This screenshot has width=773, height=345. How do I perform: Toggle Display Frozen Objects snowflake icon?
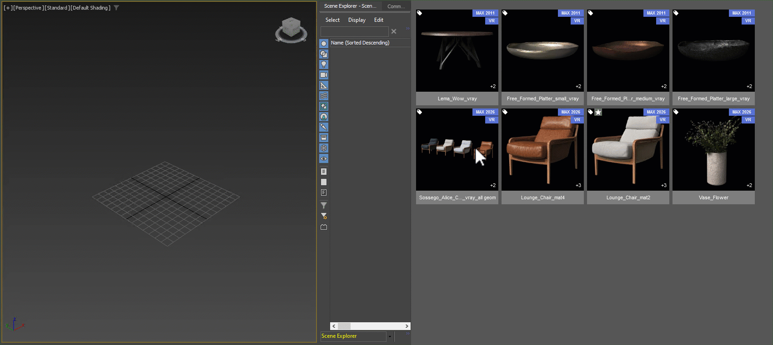pos(324,148)
